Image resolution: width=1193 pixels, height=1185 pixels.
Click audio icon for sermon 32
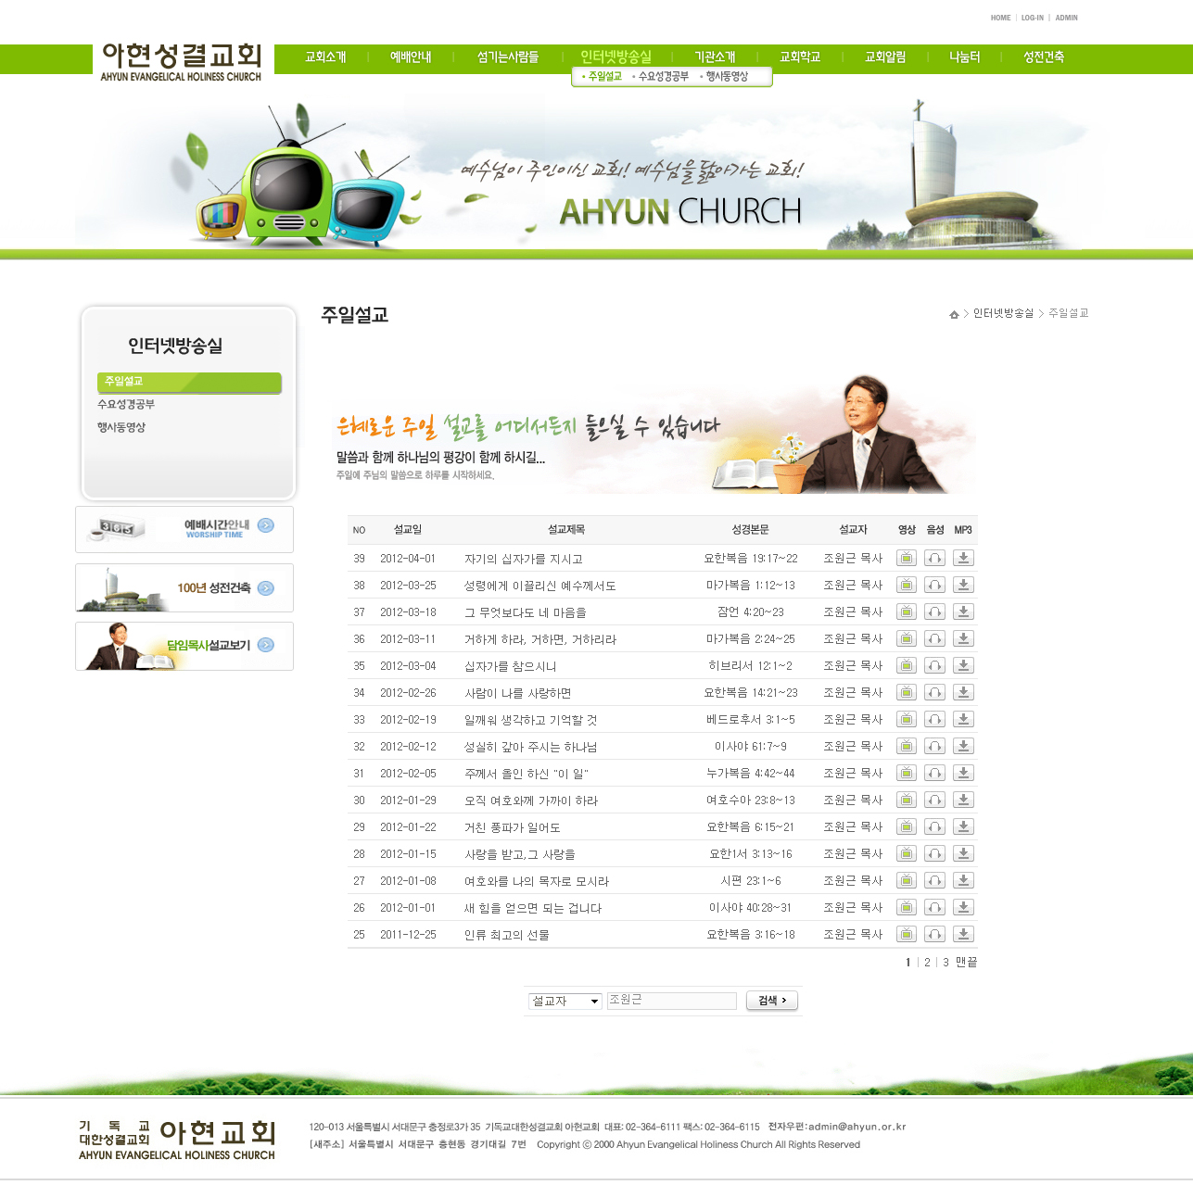[x=934, y=746]
